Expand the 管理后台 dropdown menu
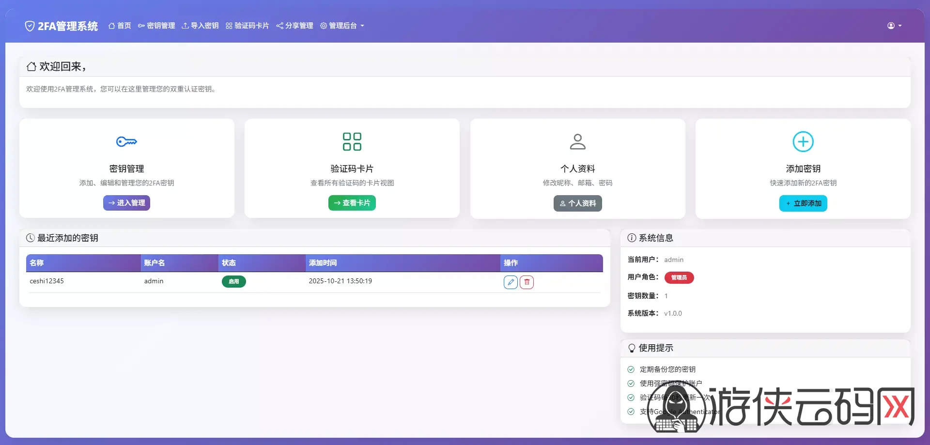Viewport: 930px width, 445px height. pos(342,26)
